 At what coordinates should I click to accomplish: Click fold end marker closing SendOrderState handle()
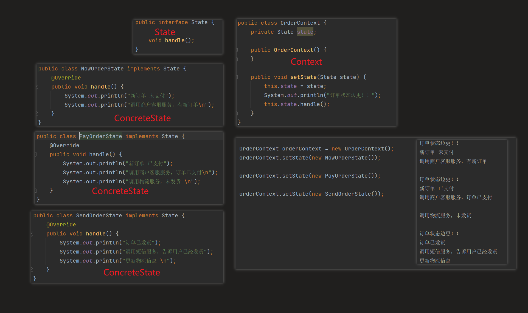click(x=32, y=270)
